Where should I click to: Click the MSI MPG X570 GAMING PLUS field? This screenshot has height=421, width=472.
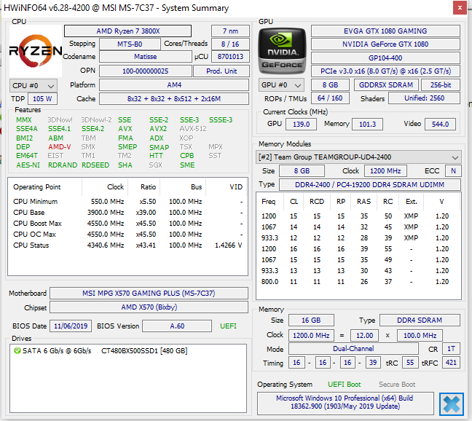tap(149, 293)
